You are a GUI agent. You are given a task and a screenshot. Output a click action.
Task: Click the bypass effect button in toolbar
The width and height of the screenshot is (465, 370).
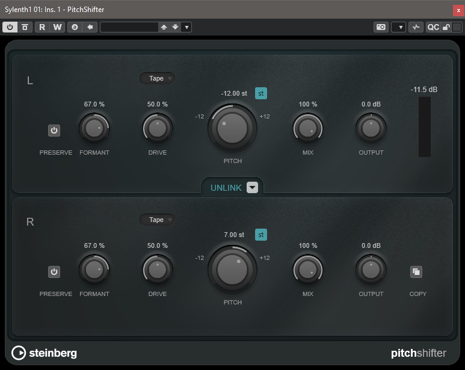tap(25, 27)
